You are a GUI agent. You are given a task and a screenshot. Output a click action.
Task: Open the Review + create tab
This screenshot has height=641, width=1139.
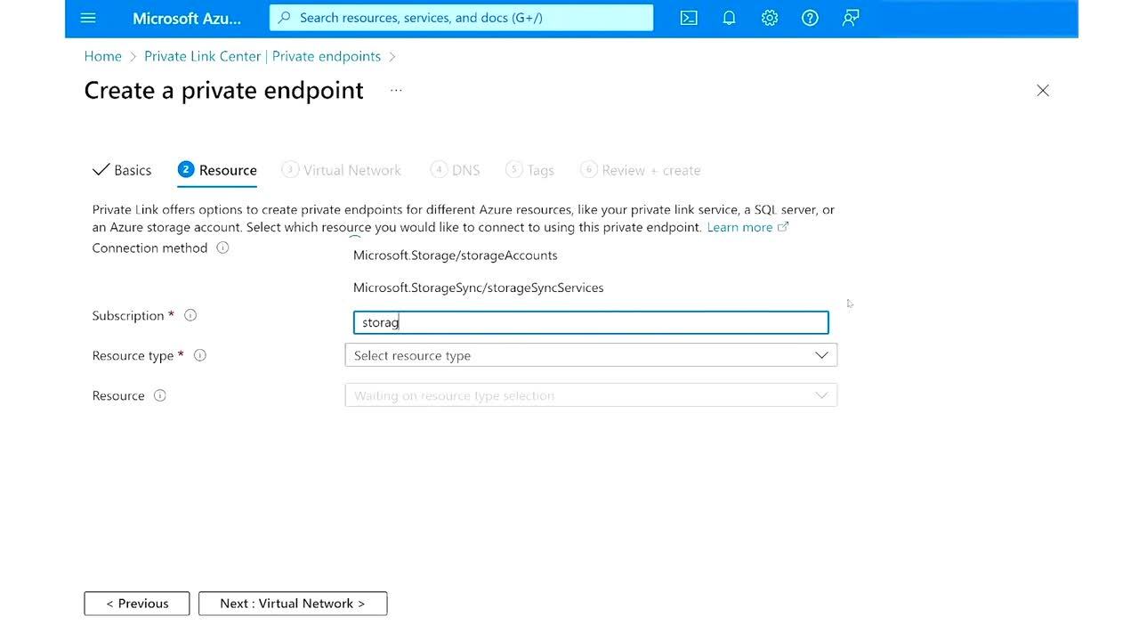coord(641,170)
